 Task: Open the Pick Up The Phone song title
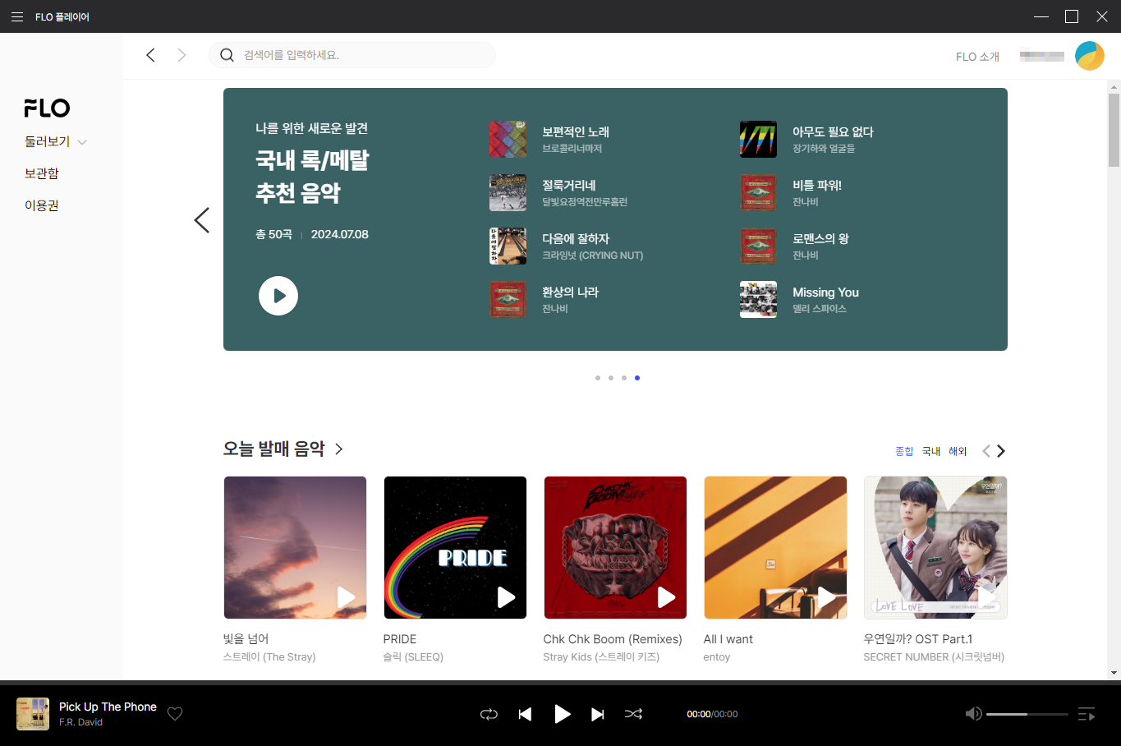tap(108, 707)
